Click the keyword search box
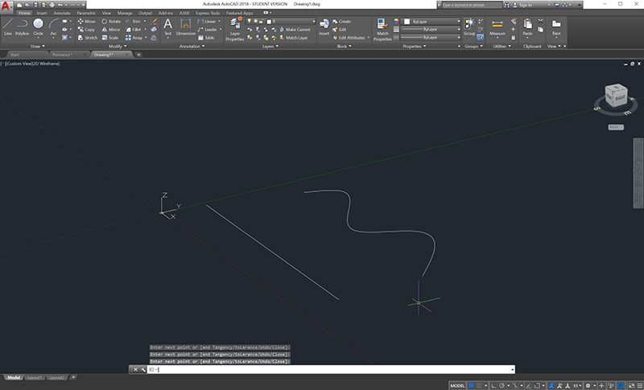Image resolution: width=644 pixels, height=390 pixels. (x=472, y=5)
